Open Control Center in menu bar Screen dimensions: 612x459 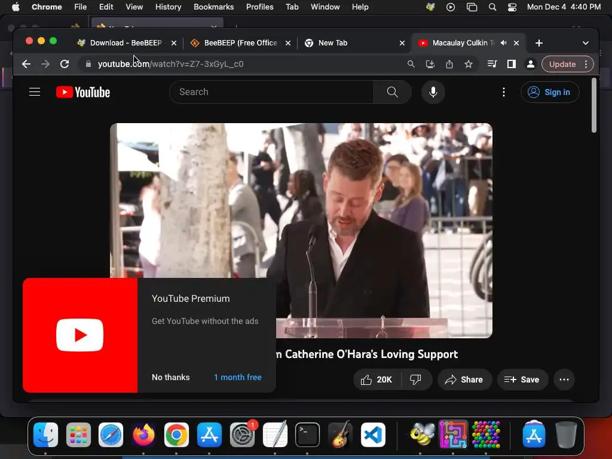512,7
